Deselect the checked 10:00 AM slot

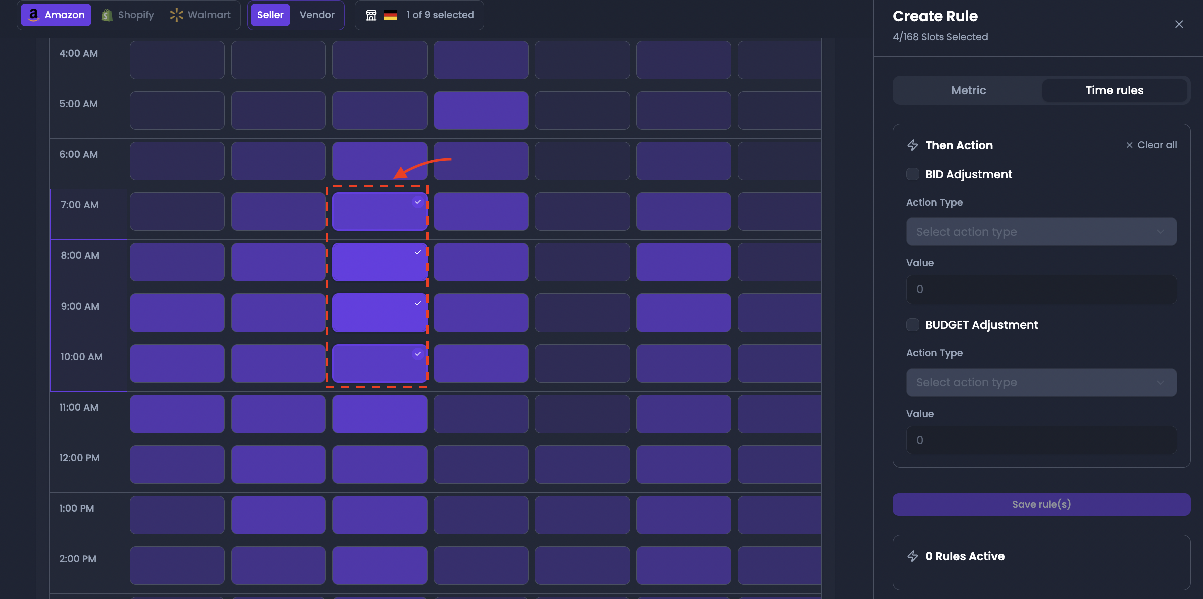379,363
